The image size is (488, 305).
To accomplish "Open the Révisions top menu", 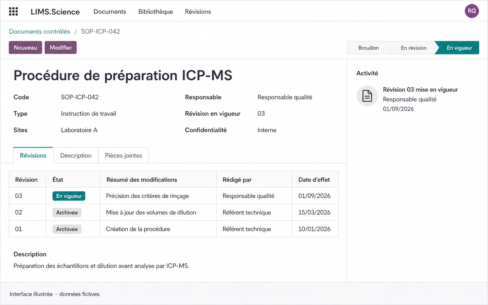I will coord(198,11).
